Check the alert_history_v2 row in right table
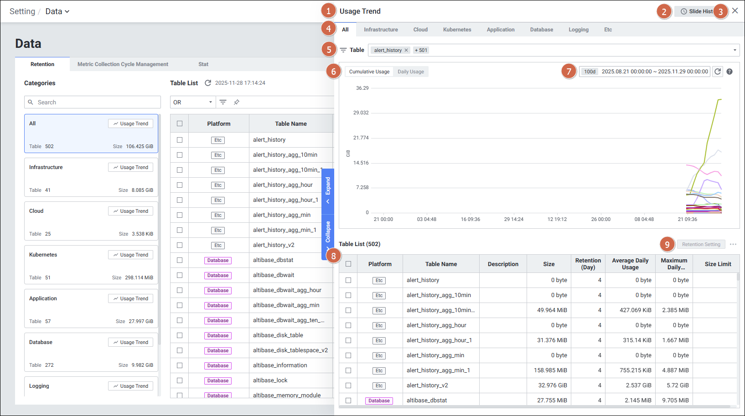 coord(348,385)
